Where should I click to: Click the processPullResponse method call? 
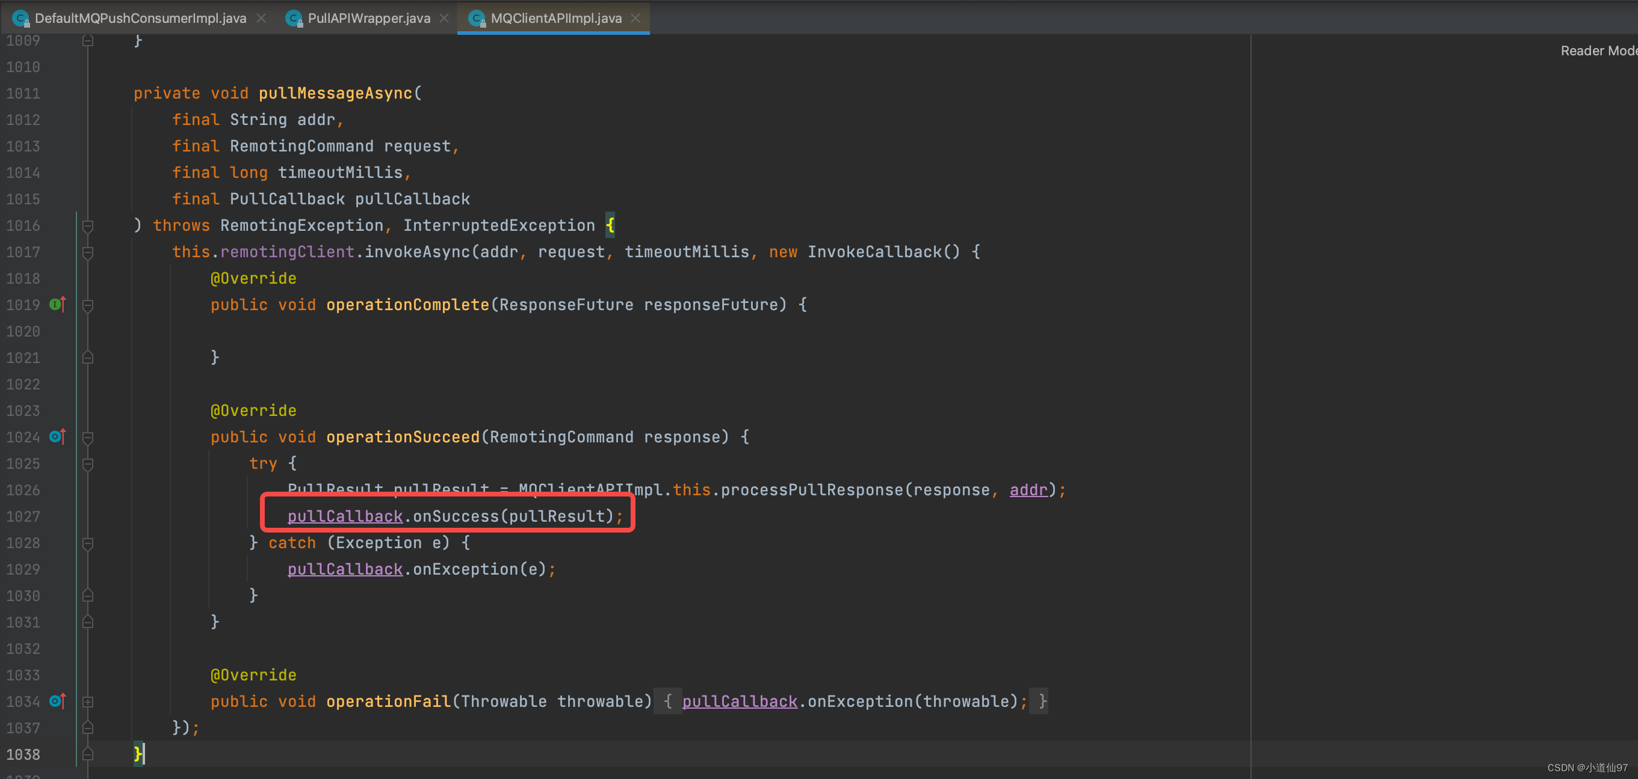812,489
